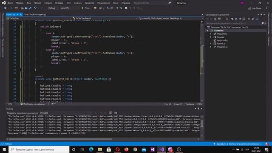Image resolution: width=272 pixels, height=153 pixels.
Task: Click the Windows taskbar search box
Action: 39,149
